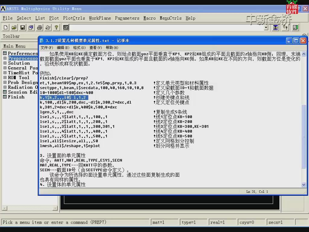Click Main Menu right scroll arrow

[x=55, y=208]
